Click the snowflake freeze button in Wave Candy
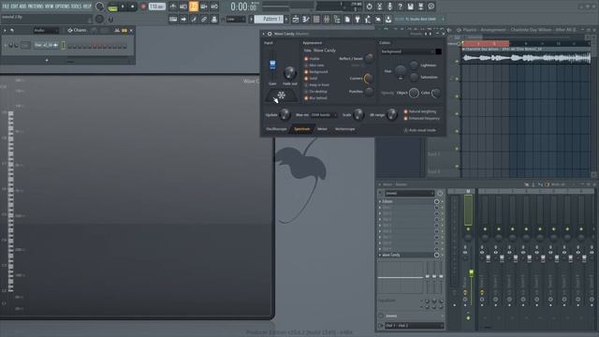599x337 pixels. coord(282,95)
